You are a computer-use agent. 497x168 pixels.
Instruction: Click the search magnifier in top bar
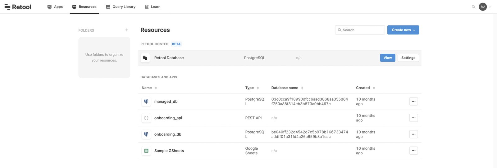(x=473, y=7)
